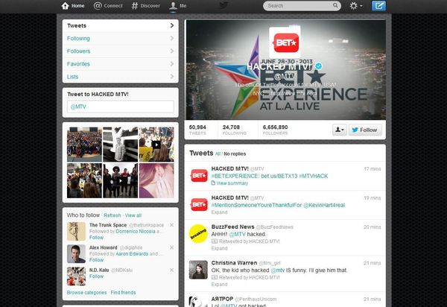Open the Me profile tab
447x307 pixels.
pos(178,6)
